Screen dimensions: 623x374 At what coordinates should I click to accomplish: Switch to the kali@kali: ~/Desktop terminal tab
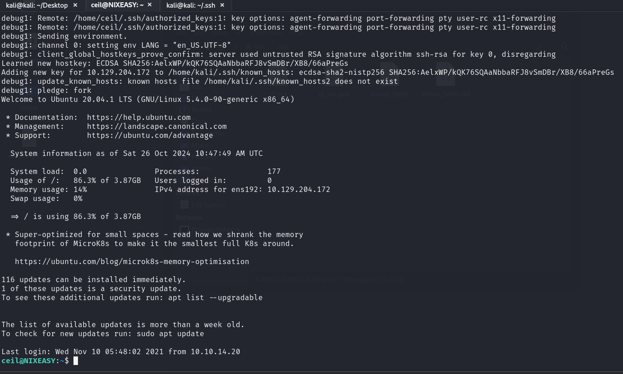tap(37, 5)
